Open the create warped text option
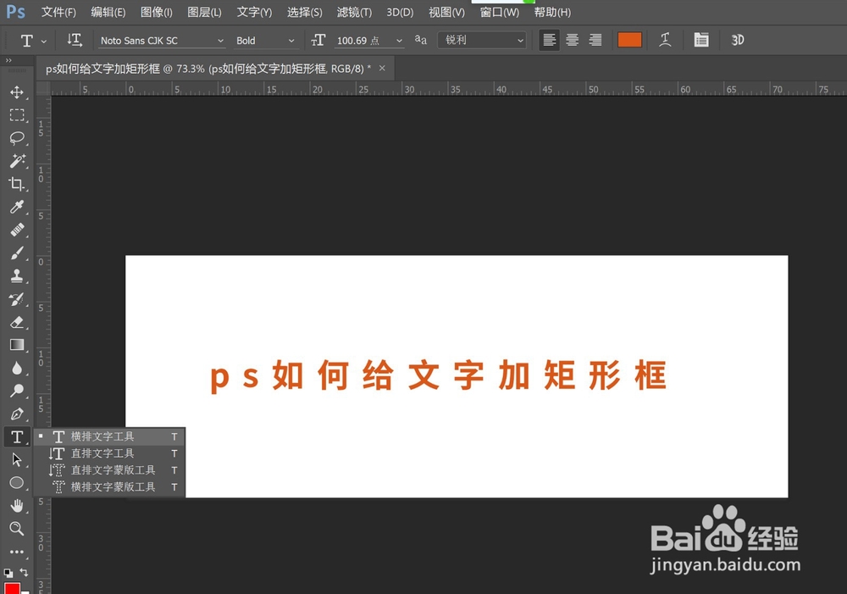The width and height of the screenshot is (847, 594). point(666,40)
